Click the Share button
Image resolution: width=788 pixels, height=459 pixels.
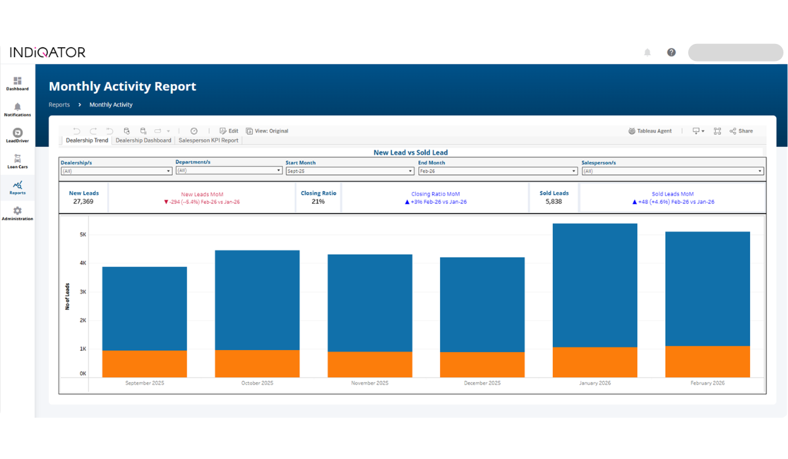(741, 131)
